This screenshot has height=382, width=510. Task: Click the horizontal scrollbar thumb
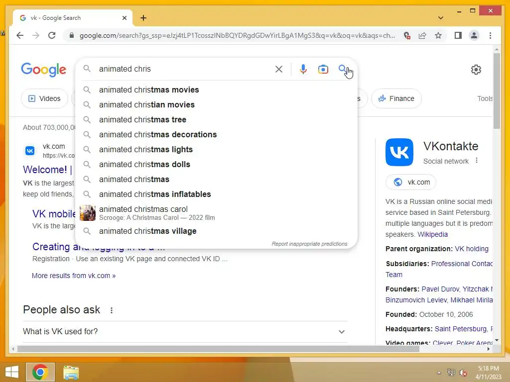218,349
